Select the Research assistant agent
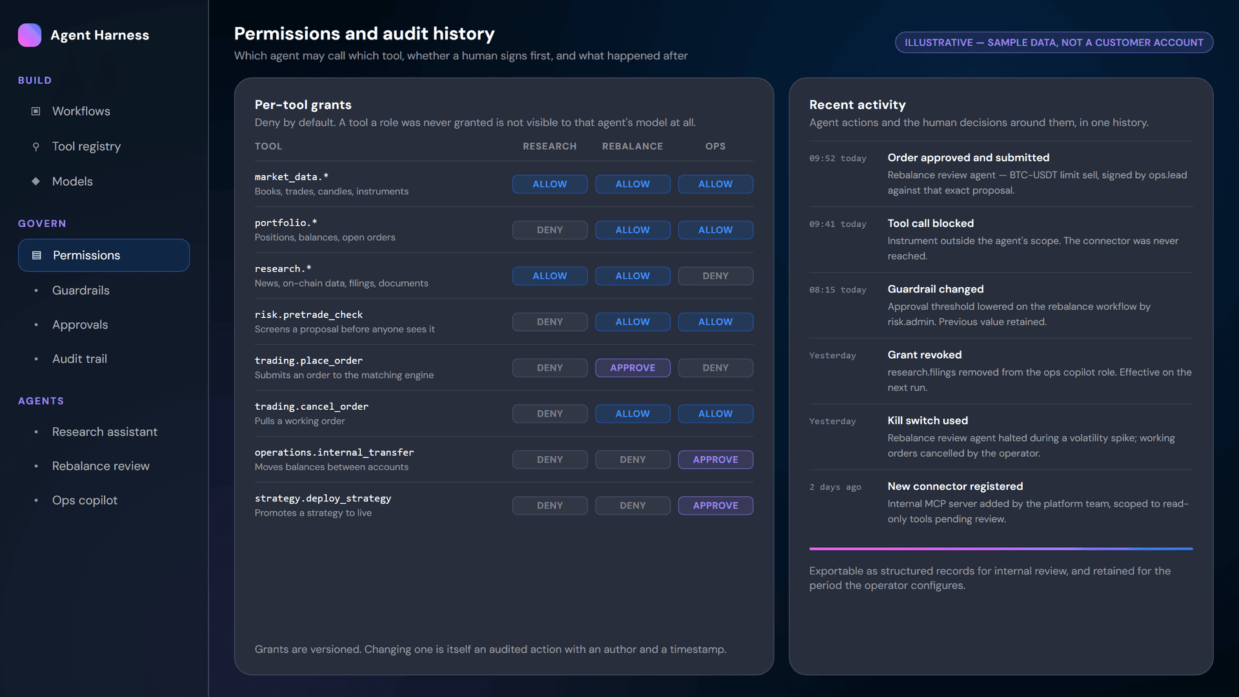The width and height of the screenshot is (1239, 697). pos(104,432)
